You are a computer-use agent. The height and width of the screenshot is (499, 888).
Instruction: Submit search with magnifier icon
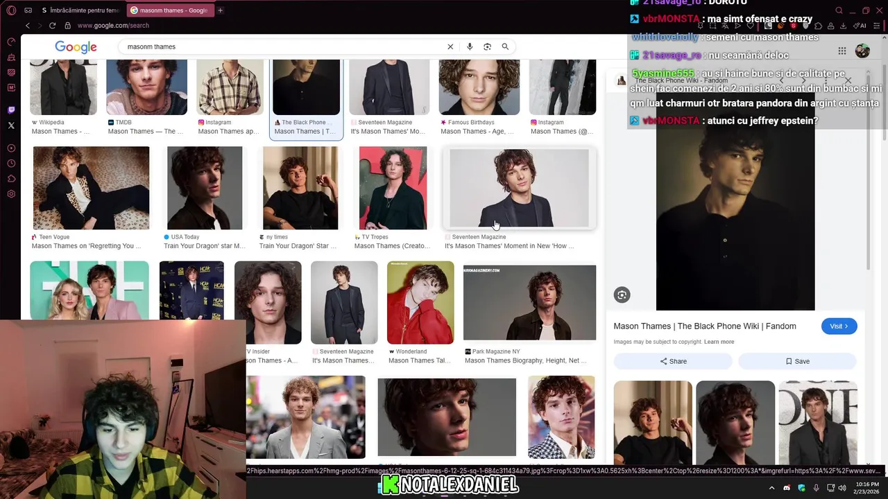pos(505,46)
